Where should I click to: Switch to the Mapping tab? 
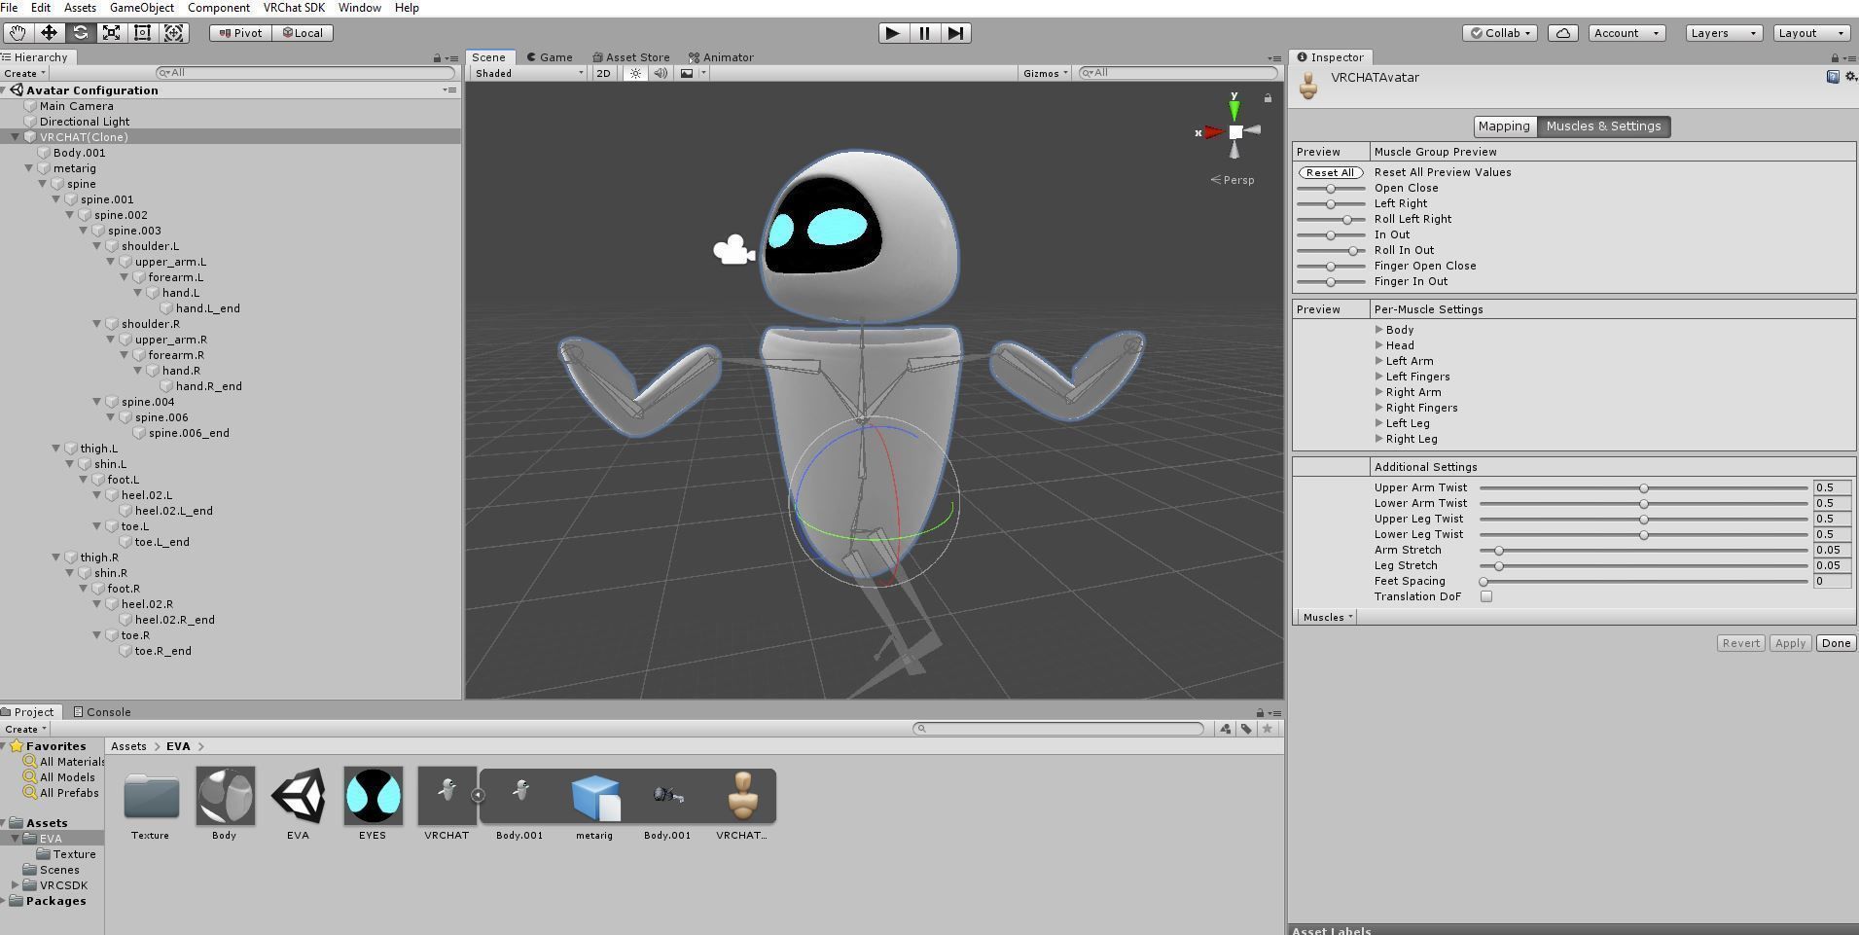[1504, 126]
